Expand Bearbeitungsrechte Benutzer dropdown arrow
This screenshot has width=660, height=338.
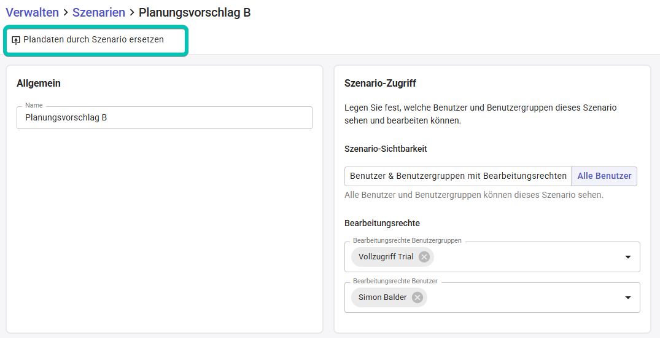[627, 297]
